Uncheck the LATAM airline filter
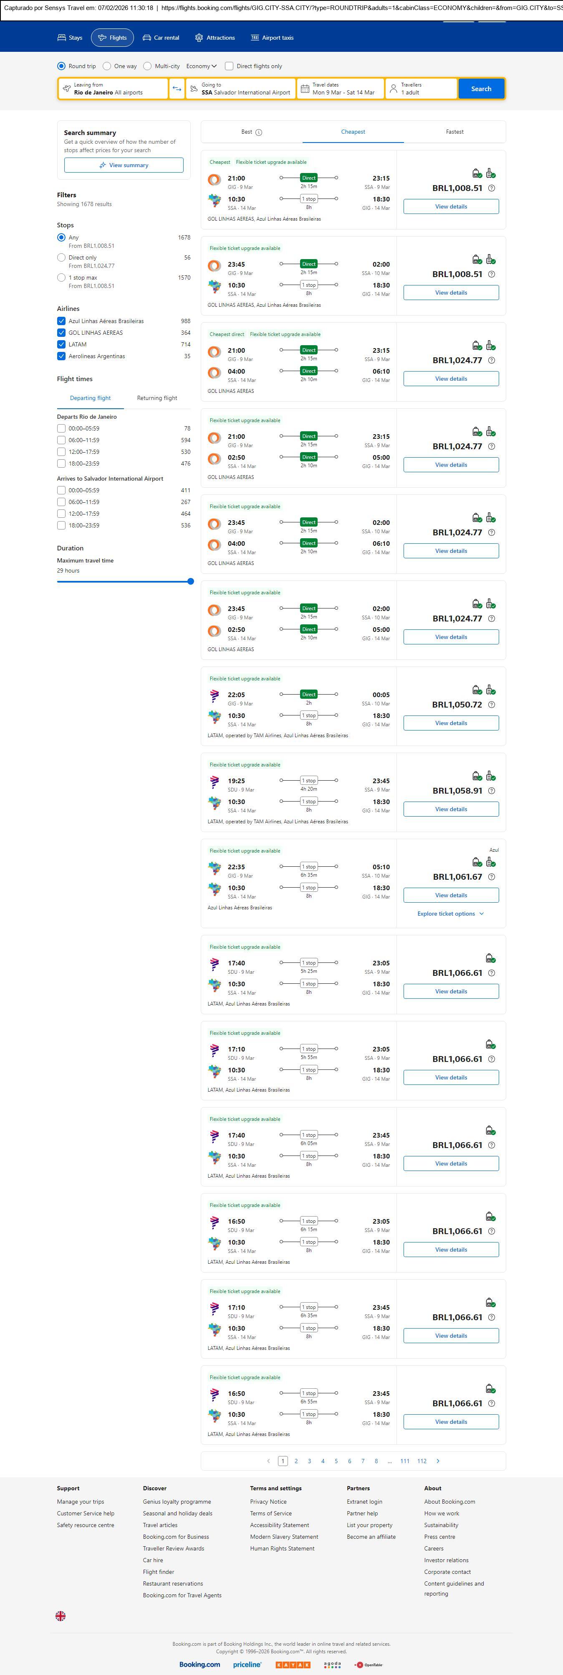The height and width of the screenshot is (1675, 563). 61,345
